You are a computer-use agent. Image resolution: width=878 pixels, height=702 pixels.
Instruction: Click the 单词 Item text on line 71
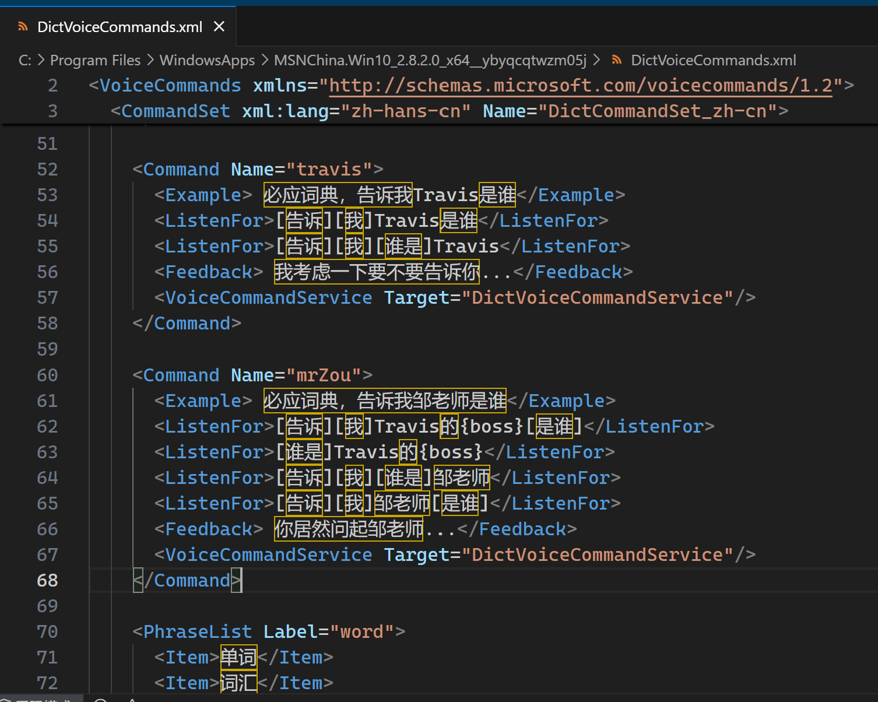pos(238,657)
